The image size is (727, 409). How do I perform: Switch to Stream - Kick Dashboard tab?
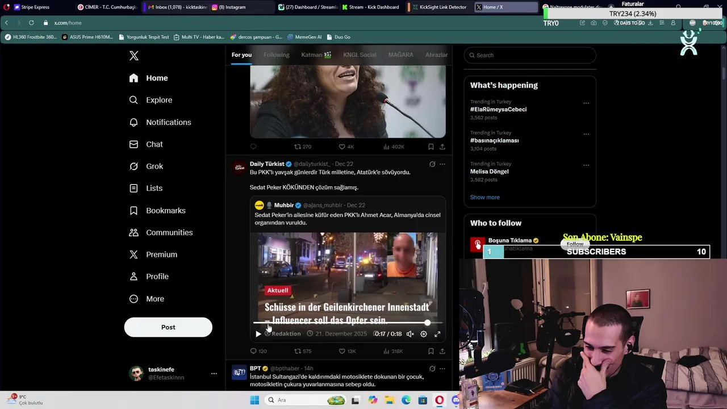coord(373,7)
